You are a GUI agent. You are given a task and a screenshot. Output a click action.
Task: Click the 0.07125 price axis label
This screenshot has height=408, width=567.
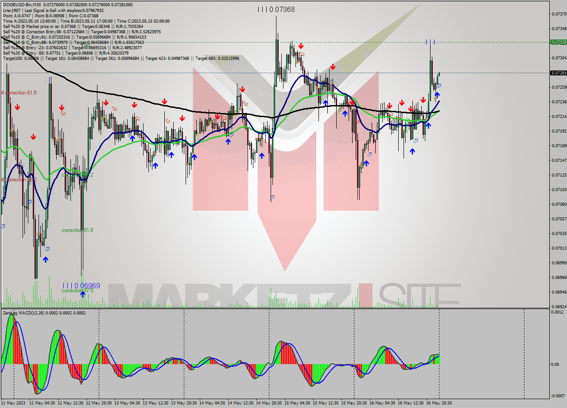point(559,175)
